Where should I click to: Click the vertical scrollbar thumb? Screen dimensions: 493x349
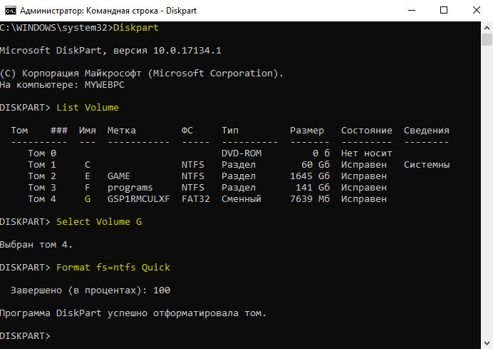487,40
